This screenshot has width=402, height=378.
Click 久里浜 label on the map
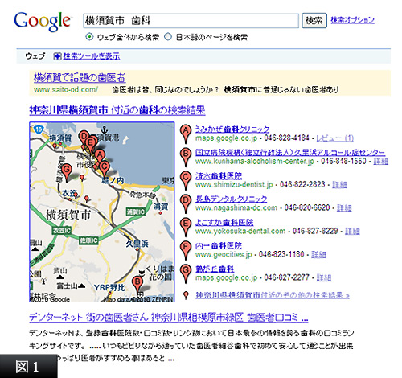pos(137,244)
